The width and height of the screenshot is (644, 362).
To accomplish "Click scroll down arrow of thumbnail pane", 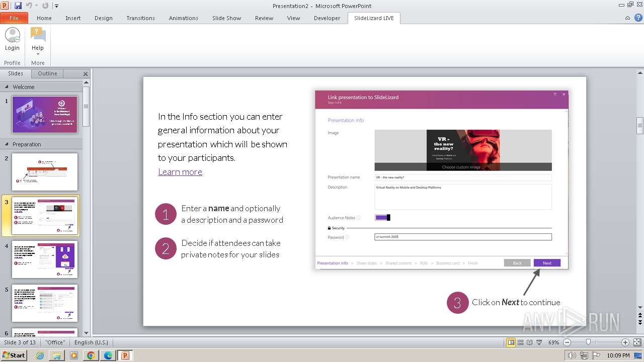I will click(86, 332).
